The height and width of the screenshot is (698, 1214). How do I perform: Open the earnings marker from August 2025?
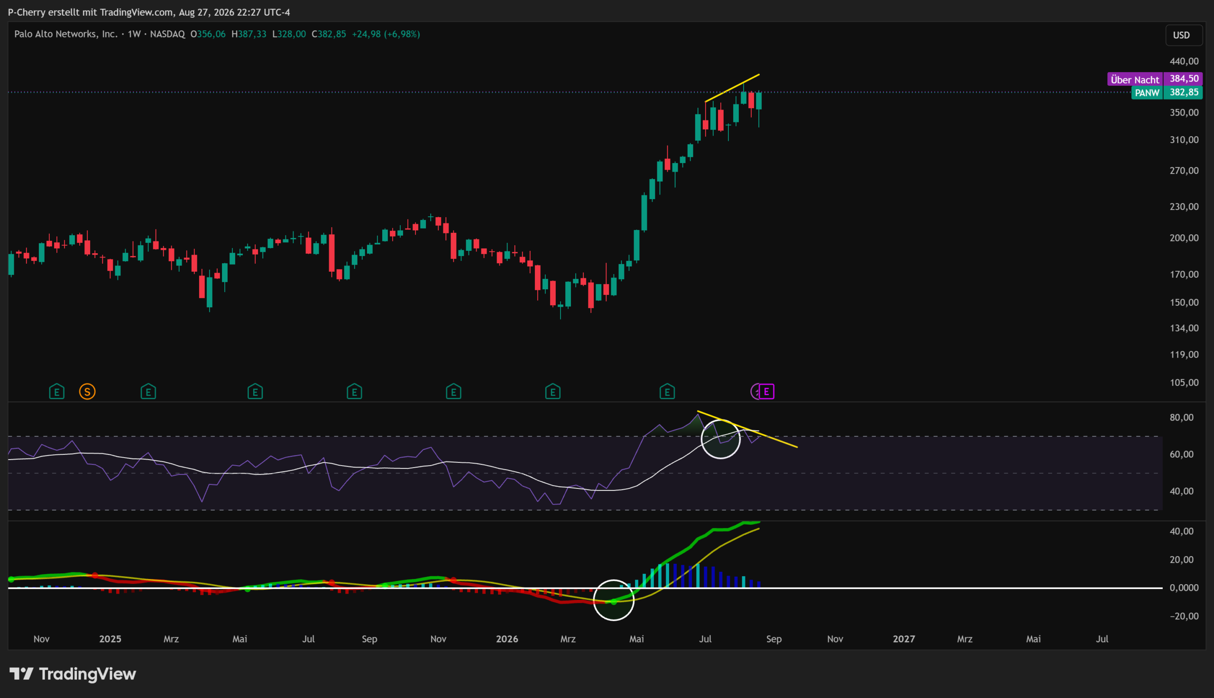pos(354,392)
